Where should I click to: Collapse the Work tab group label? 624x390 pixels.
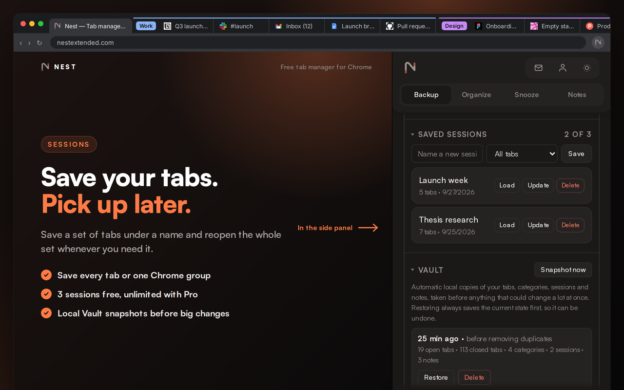[x=146, y=26]
